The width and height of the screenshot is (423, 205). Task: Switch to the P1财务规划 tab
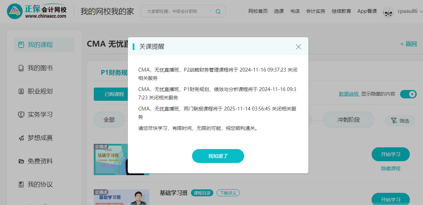click(x=114, y=72)
